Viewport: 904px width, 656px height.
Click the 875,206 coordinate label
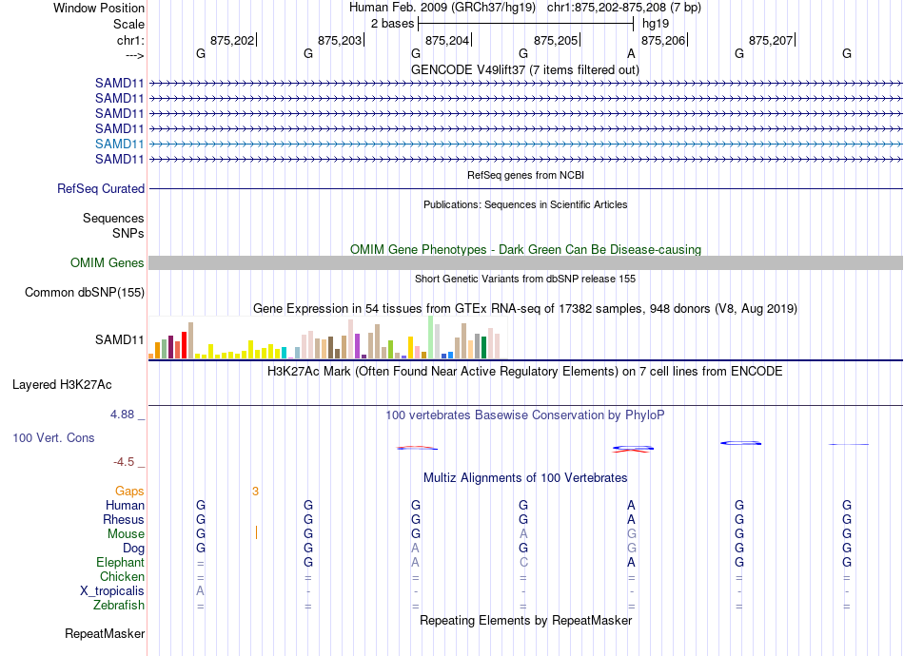[663, 40]
